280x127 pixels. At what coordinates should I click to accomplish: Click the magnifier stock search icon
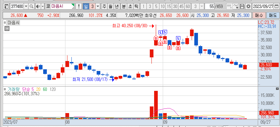point(32,7)
